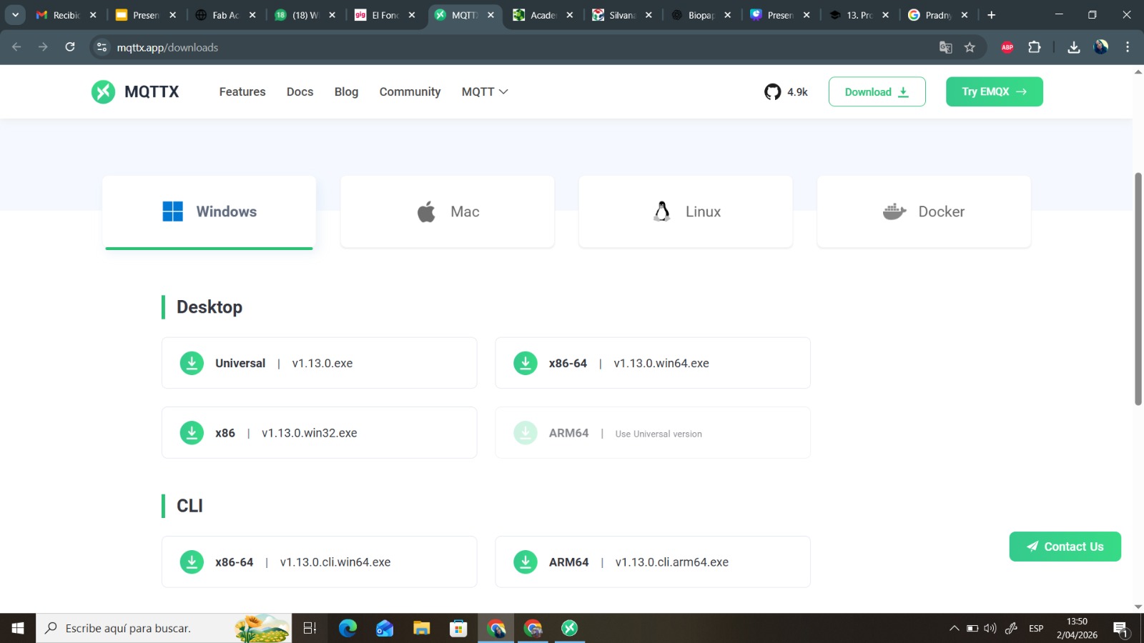Switch to the Docker platform tab
The width and height of the screenshot is (1144, 643).
pos(924,211)
